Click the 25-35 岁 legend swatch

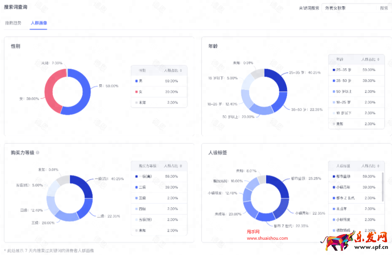point(334,70)
